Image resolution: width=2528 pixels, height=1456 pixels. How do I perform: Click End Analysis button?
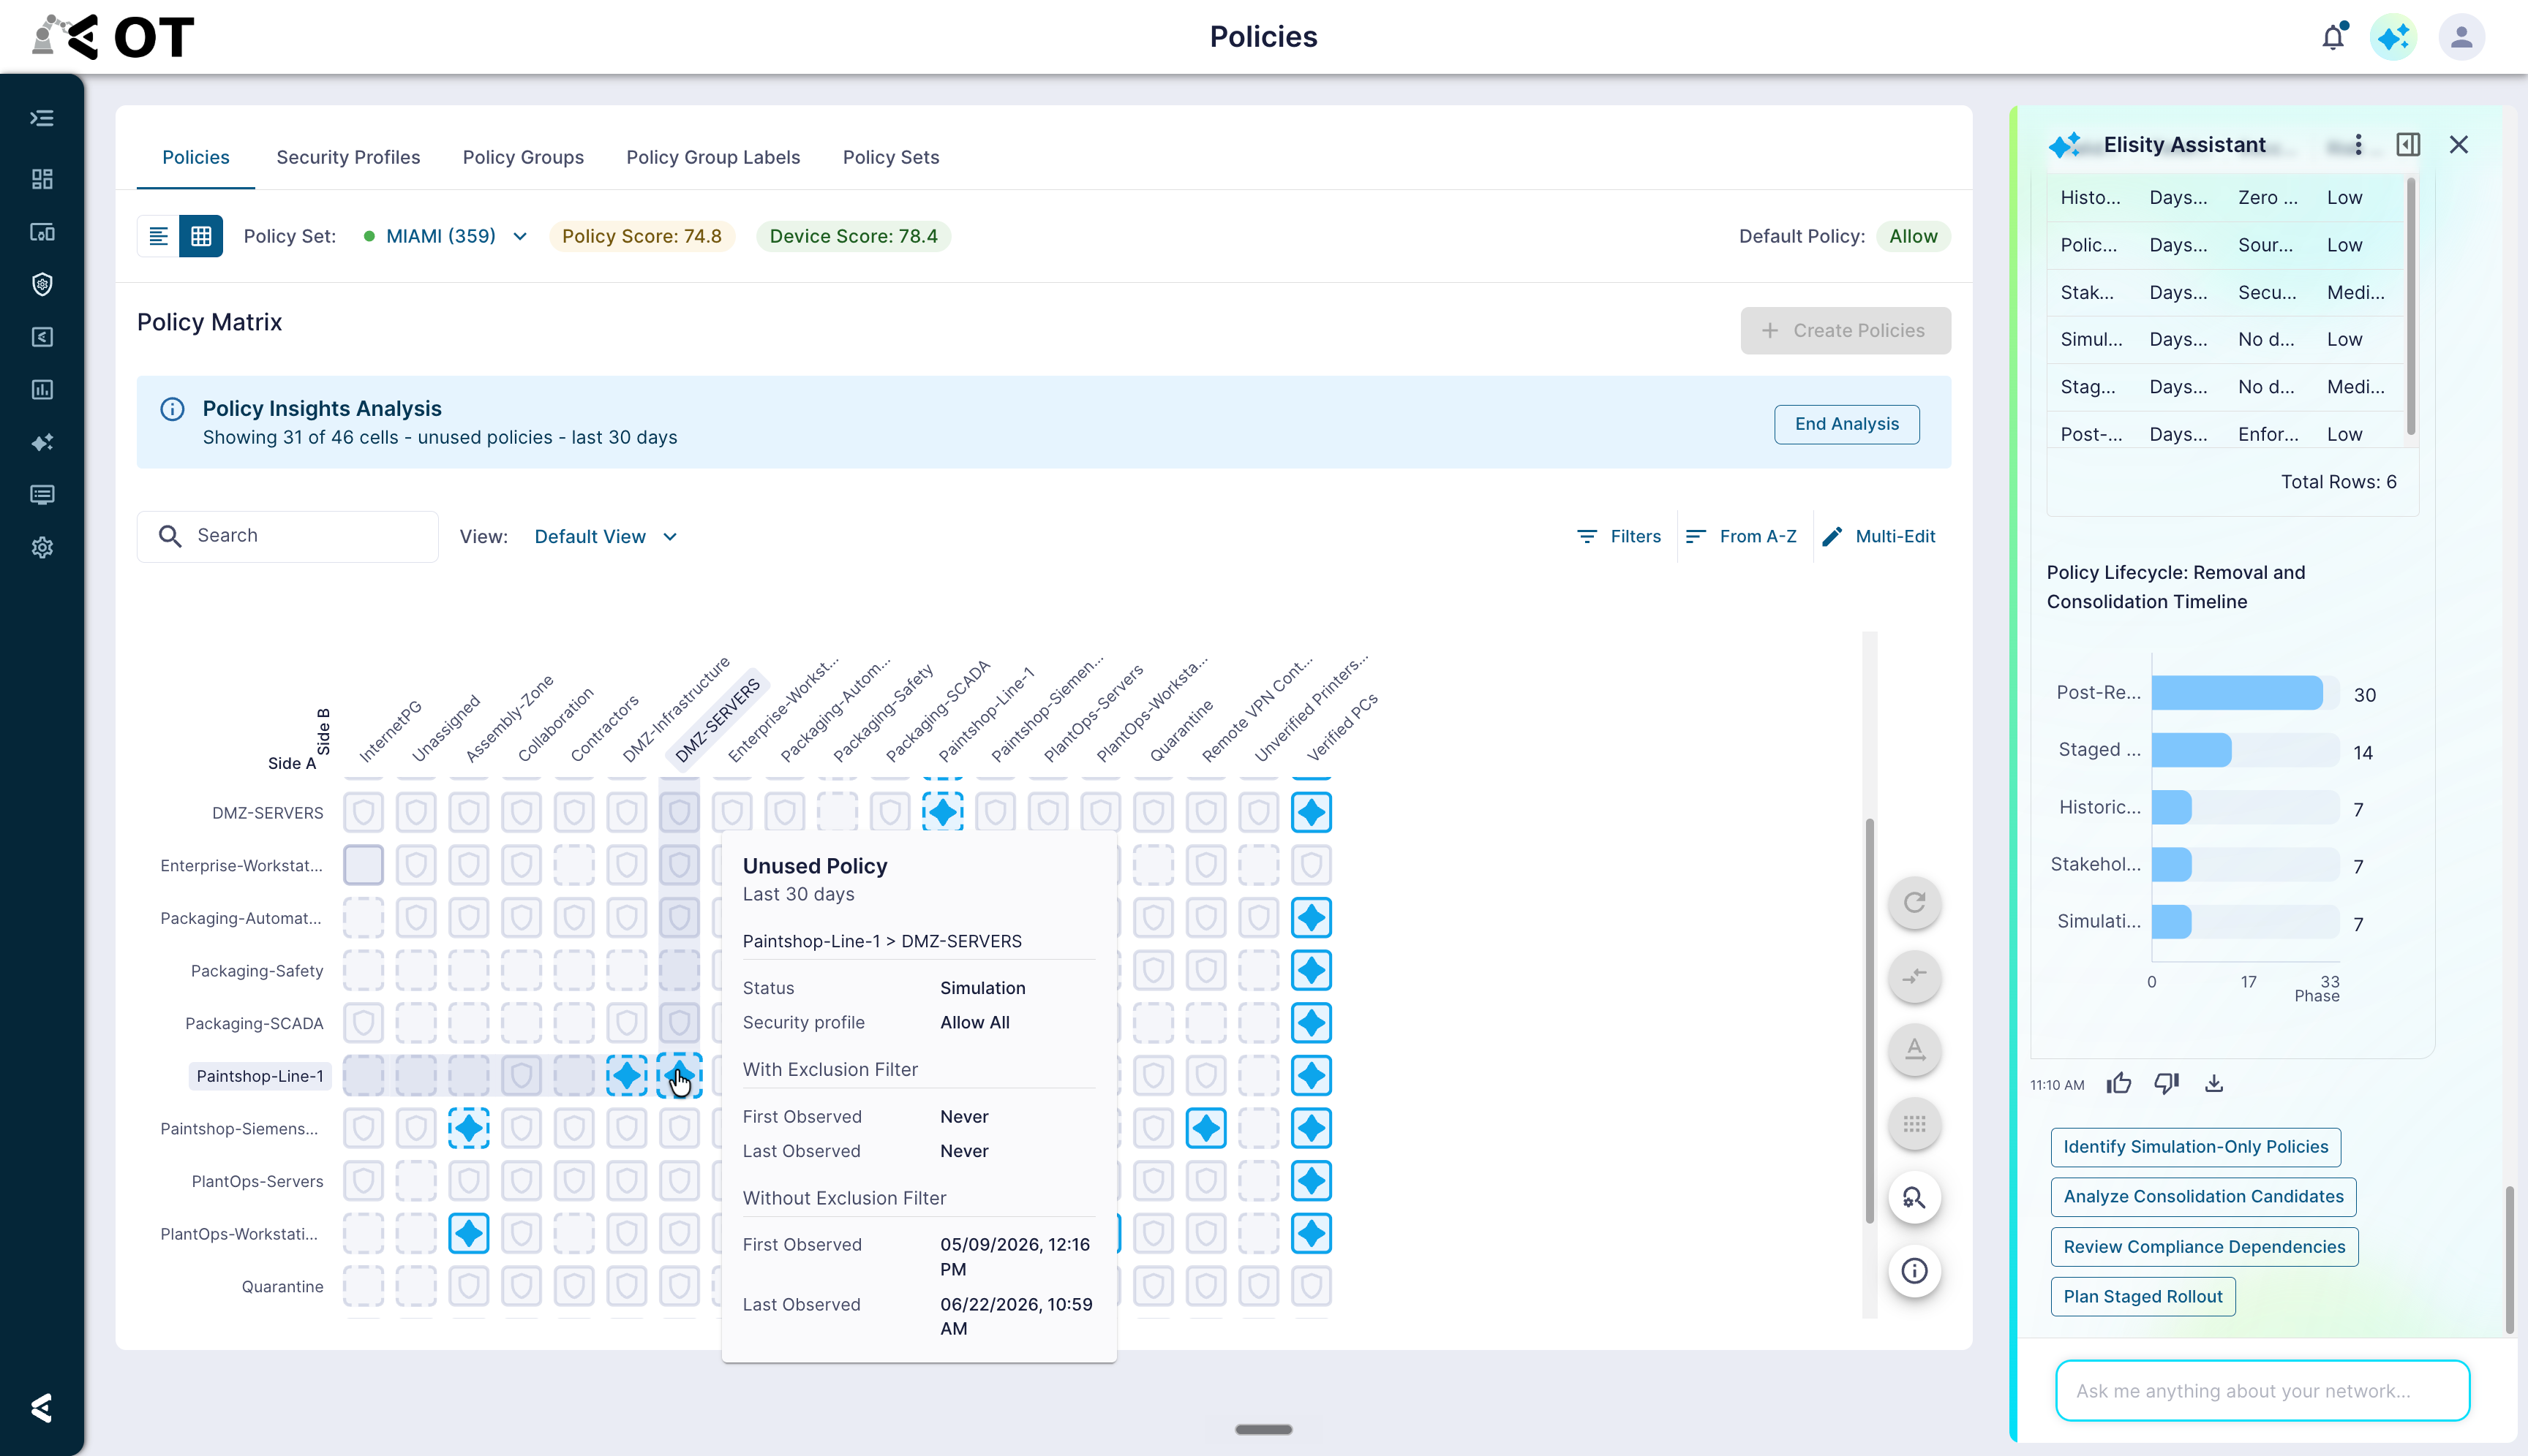coord(1846,424)
